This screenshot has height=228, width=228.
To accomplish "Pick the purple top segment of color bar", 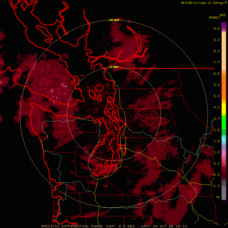I will pyautogui.click(x=224, y=25).
